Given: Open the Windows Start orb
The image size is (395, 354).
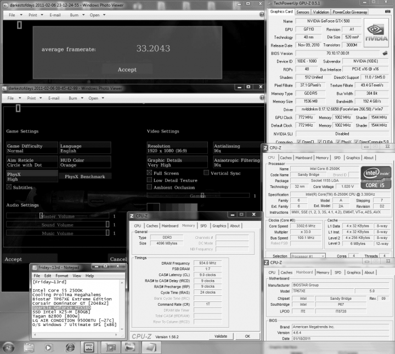Looking at the screenshot, I should 8,348.
